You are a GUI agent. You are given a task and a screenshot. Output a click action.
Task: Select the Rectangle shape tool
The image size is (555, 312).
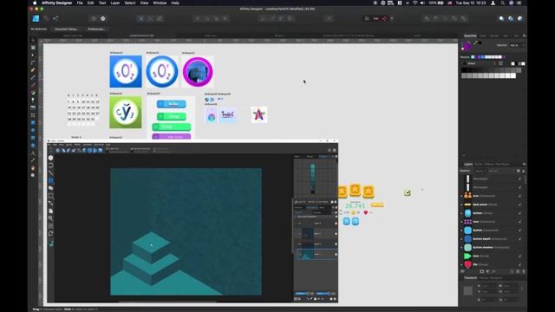pyautogui.click(x=33, y=123)
